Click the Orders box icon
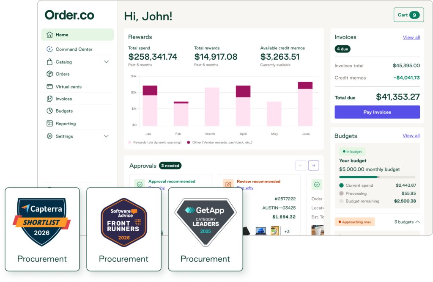The height and width of the screenshot is (282, 433). pos(49,74)
